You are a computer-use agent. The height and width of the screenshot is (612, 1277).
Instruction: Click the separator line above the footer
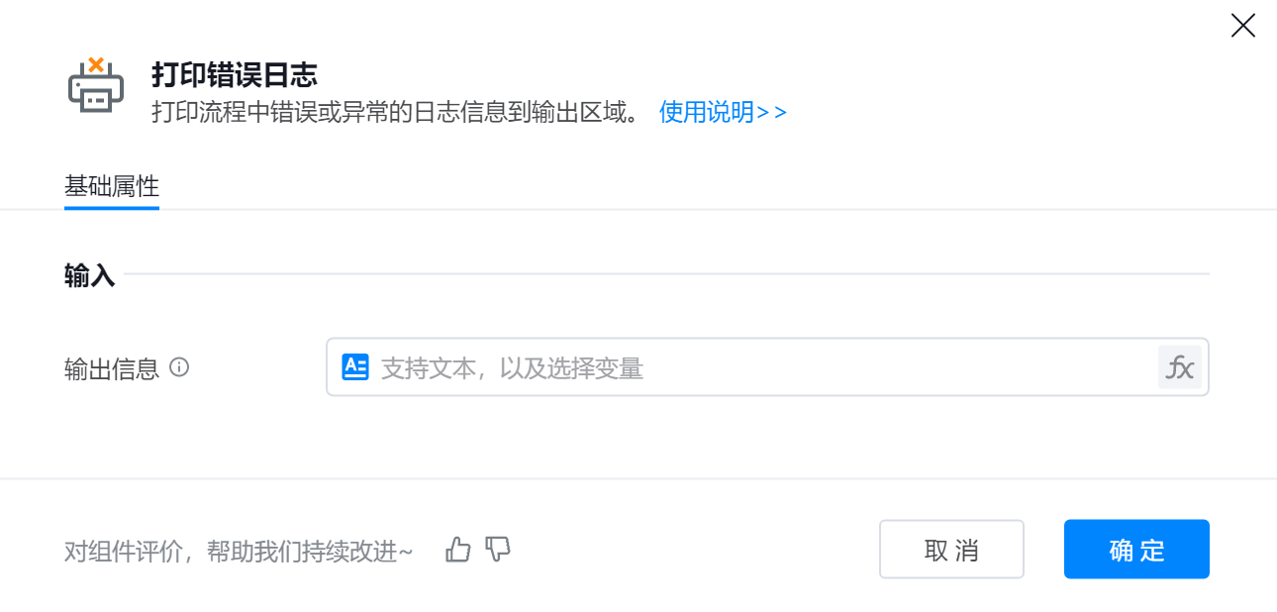[x=638, y=479]
